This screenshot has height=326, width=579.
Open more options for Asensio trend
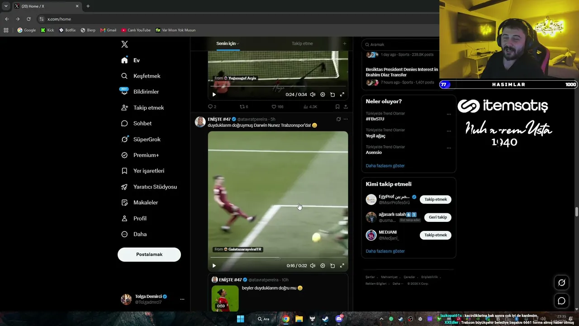(x=449, y=148)
